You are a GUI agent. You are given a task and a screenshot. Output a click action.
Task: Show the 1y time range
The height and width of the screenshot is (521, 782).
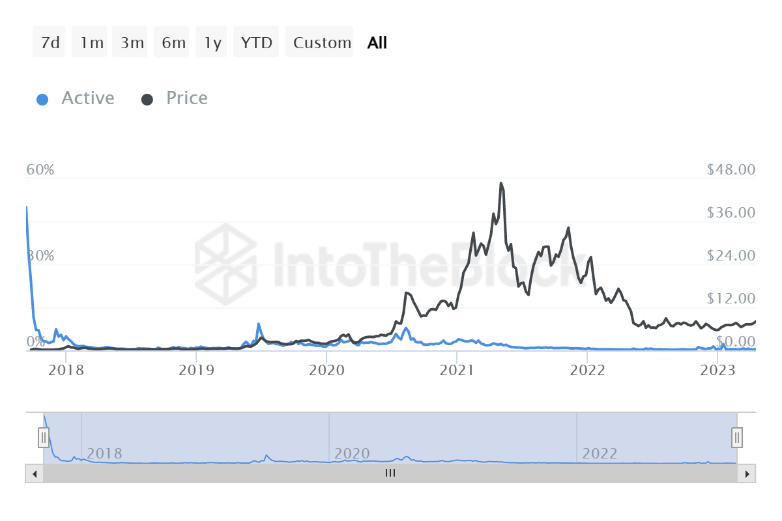(x=212, y=43)
